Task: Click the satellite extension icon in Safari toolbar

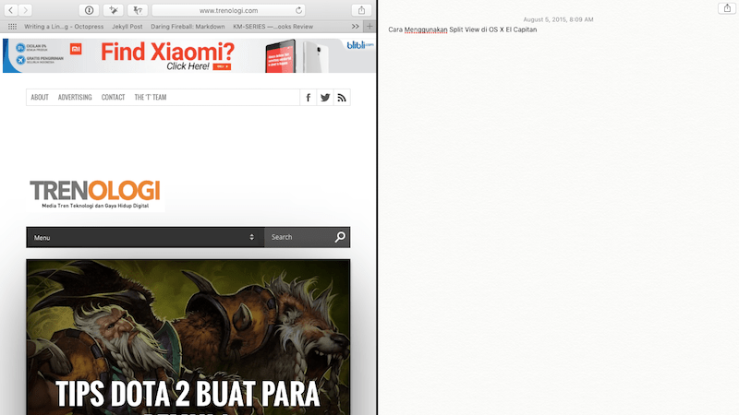Action: tap(114, 10)
